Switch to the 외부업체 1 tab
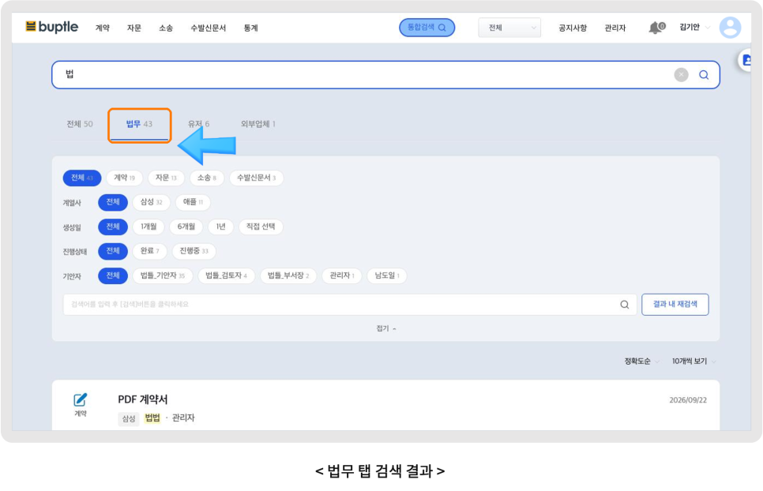 point(258,124)
